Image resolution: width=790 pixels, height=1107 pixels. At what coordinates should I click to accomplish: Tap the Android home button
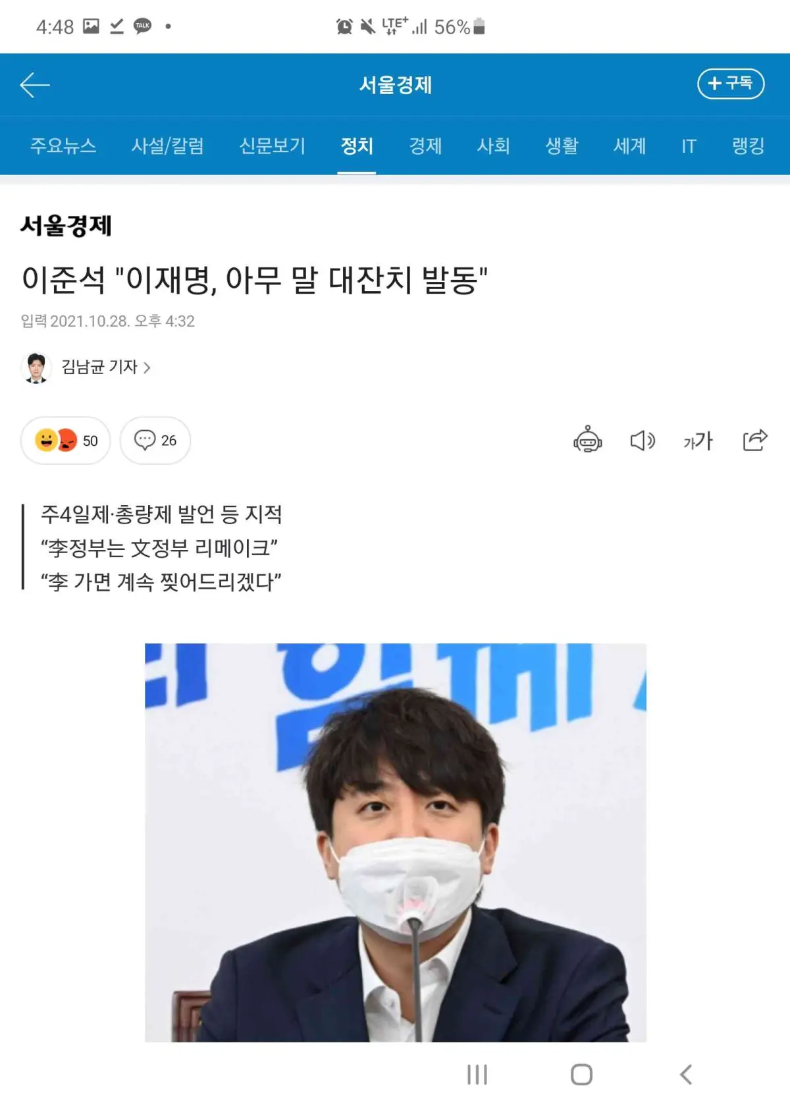coord(581,1075)
